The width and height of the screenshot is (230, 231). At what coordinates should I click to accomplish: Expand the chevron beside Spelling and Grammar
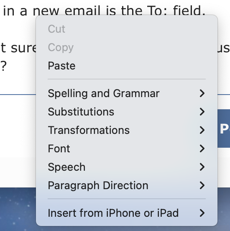click(202, 93)
